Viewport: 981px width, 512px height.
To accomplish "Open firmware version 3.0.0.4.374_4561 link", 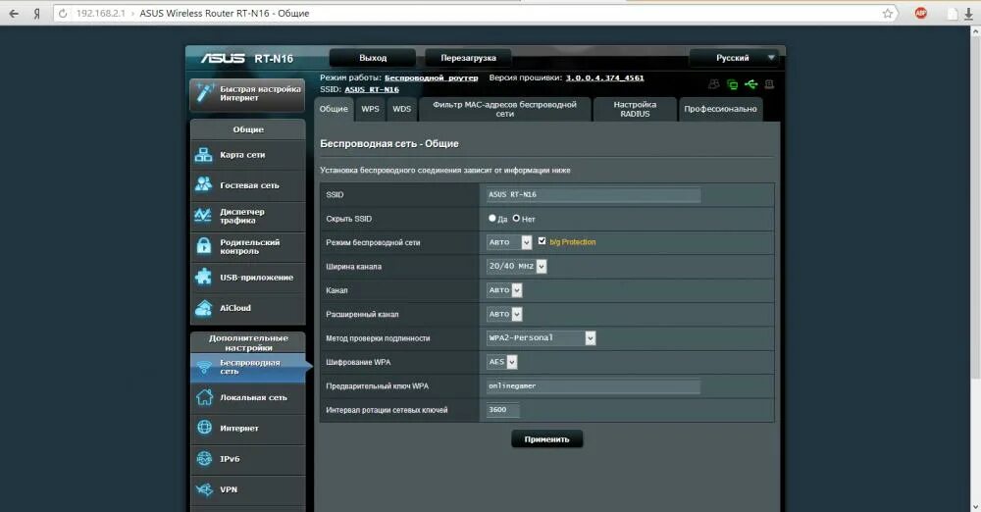I will (x=604, y=78).
